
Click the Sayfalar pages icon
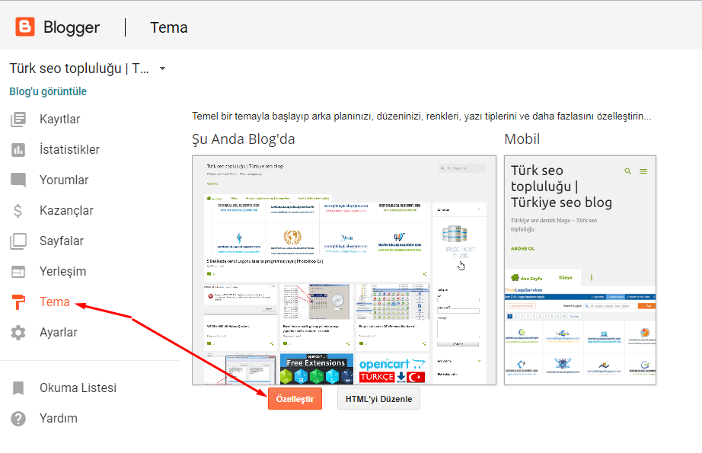[x=18, y=241]
